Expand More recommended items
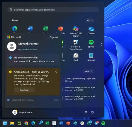 pos(88,71)
